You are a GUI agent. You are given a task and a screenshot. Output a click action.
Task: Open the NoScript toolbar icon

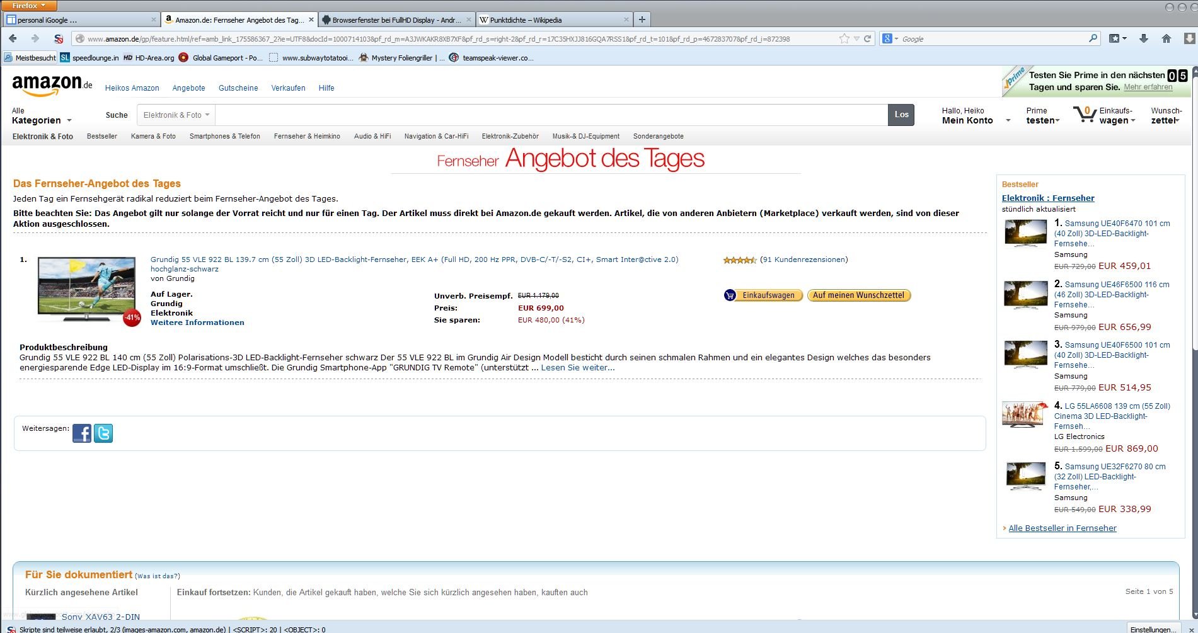pos(59,38)
